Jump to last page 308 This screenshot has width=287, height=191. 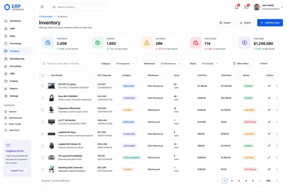tap(268, 181)
